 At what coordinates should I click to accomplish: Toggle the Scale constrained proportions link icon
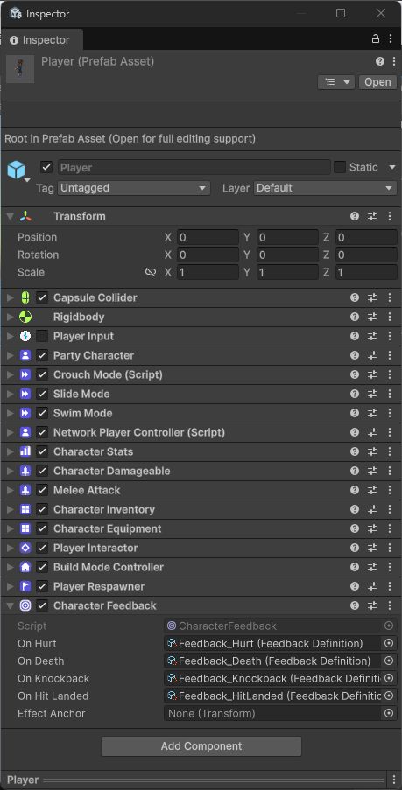point(151,273)
